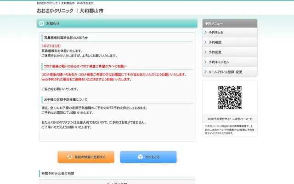Click the arrow icon beside 予約確認
This screenshot has width=294, height=184.
click(205, 42)
